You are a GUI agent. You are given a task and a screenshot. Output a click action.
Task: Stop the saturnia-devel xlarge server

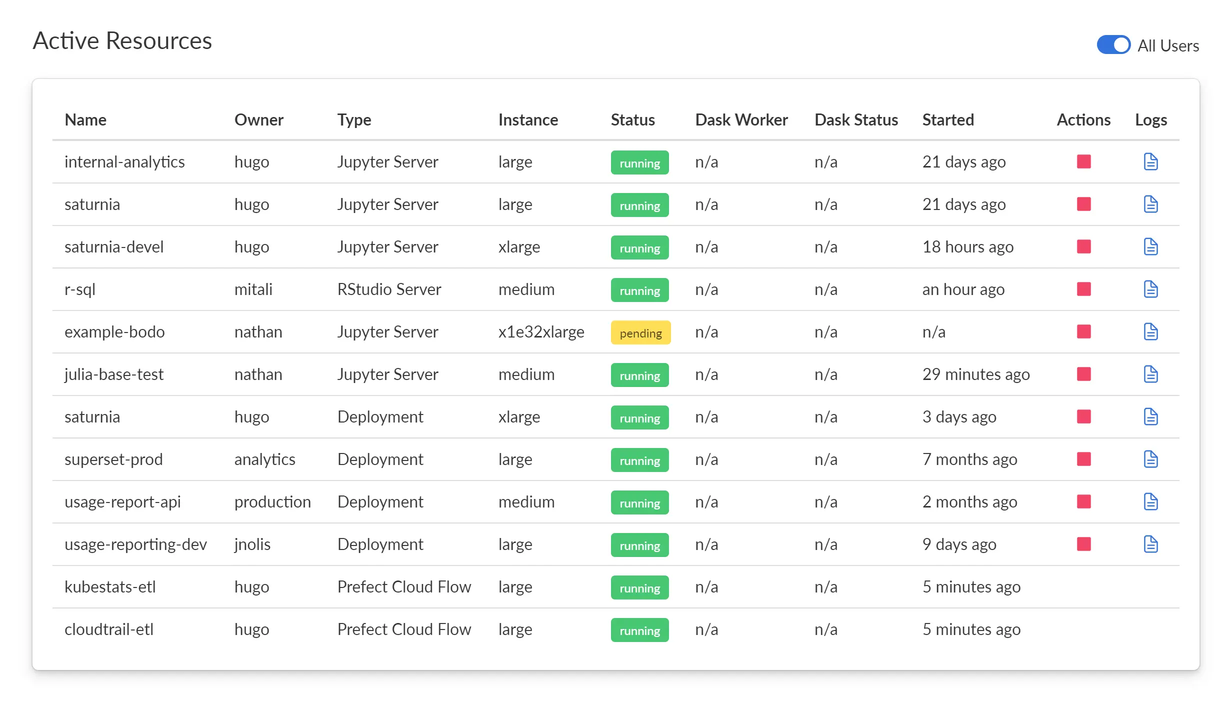pos(1083,246)
